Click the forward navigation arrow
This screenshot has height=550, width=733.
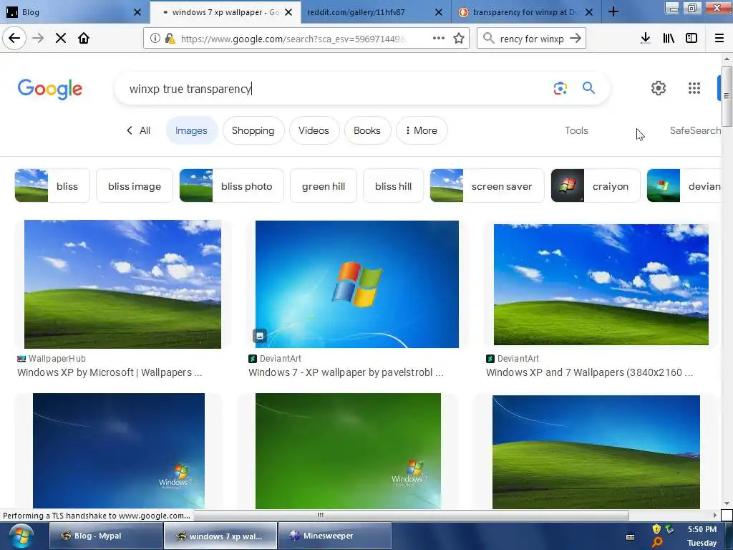tap(38, 39)
